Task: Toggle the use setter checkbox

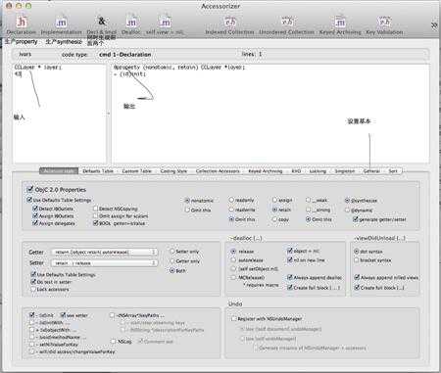Action: point(63,315)
